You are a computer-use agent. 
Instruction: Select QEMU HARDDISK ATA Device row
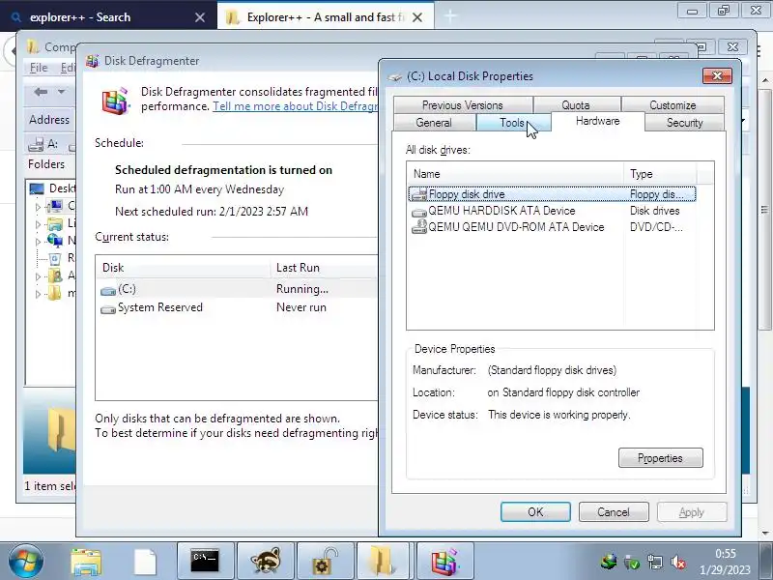[552, 211]
